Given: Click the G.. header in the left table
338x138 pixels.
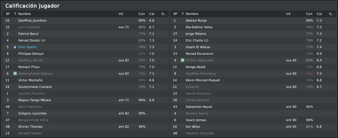Looking at the screenshot, I should click(x=164, y=14).
